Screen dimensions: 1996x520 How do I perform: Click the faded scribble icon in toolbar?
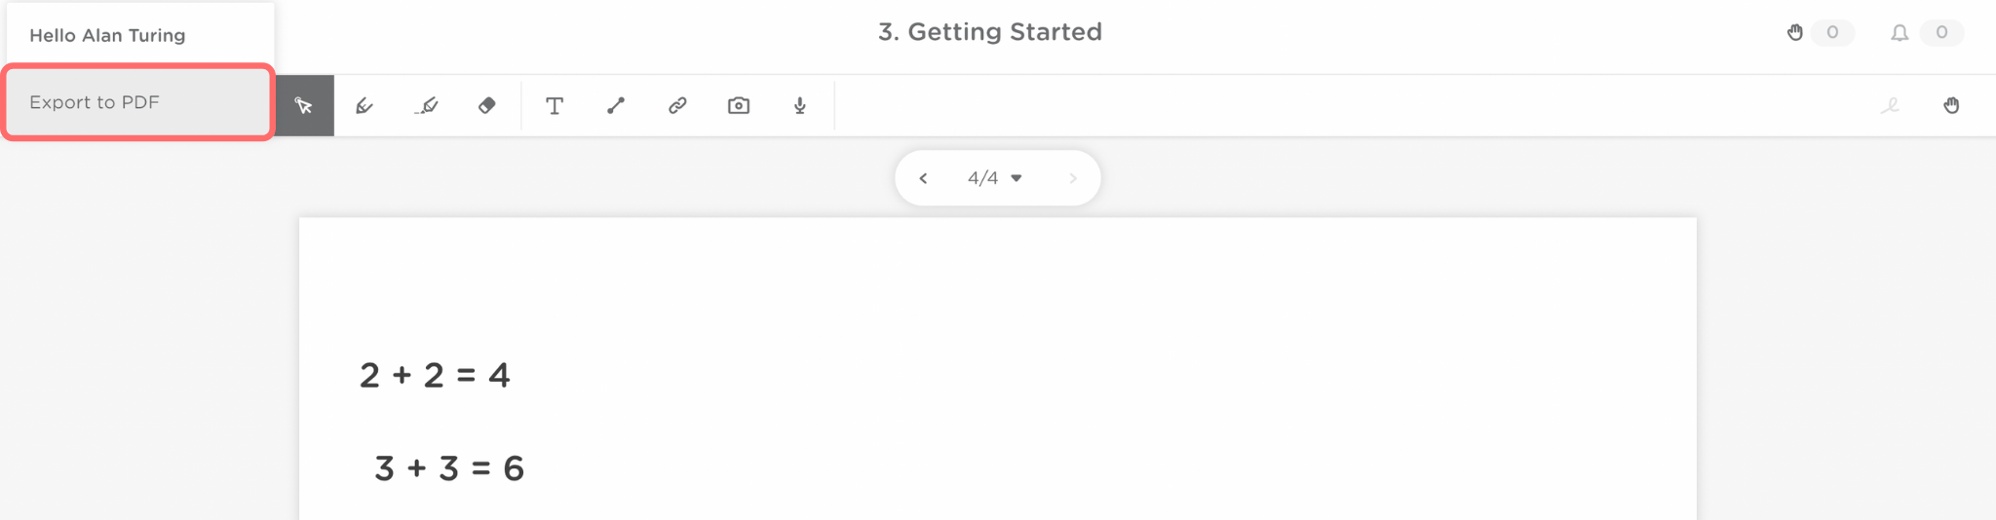point(1890,105)
